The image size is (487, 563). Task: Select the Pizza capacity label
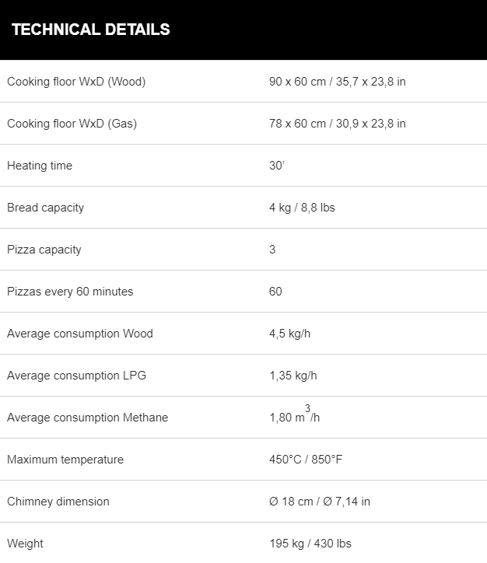pos(44,250)
